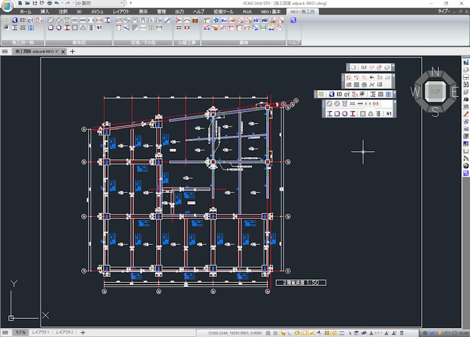Toggle the orange light bulb in status bar

[439, 333]
